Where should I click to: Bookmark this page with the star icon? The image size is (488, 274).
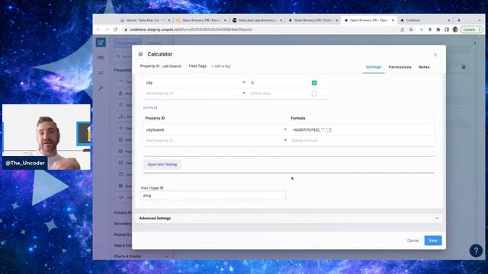(x=411, y=30)
